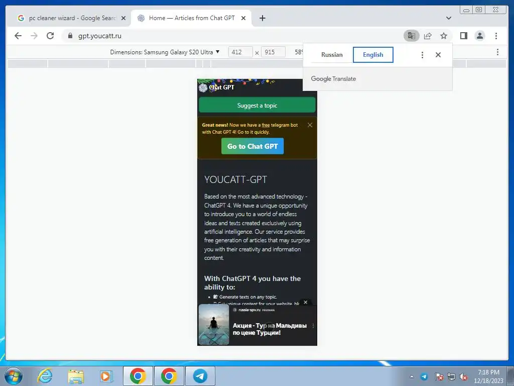Image resolution: width=514 pixels, height=386 pixels.
Task: Click the height field showing 915
Action: [x=273, y=52]
